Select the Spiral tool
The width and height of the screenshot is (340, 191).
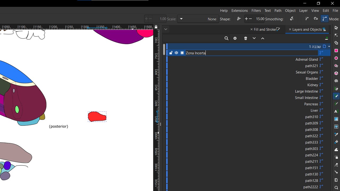(x=336, y=81)
